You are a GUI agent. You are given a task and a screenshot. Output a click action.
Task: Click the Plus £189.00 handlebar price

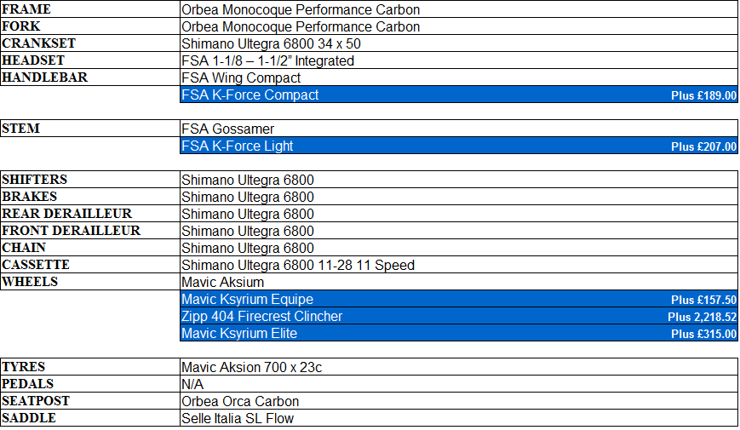[x=703, y=96]
